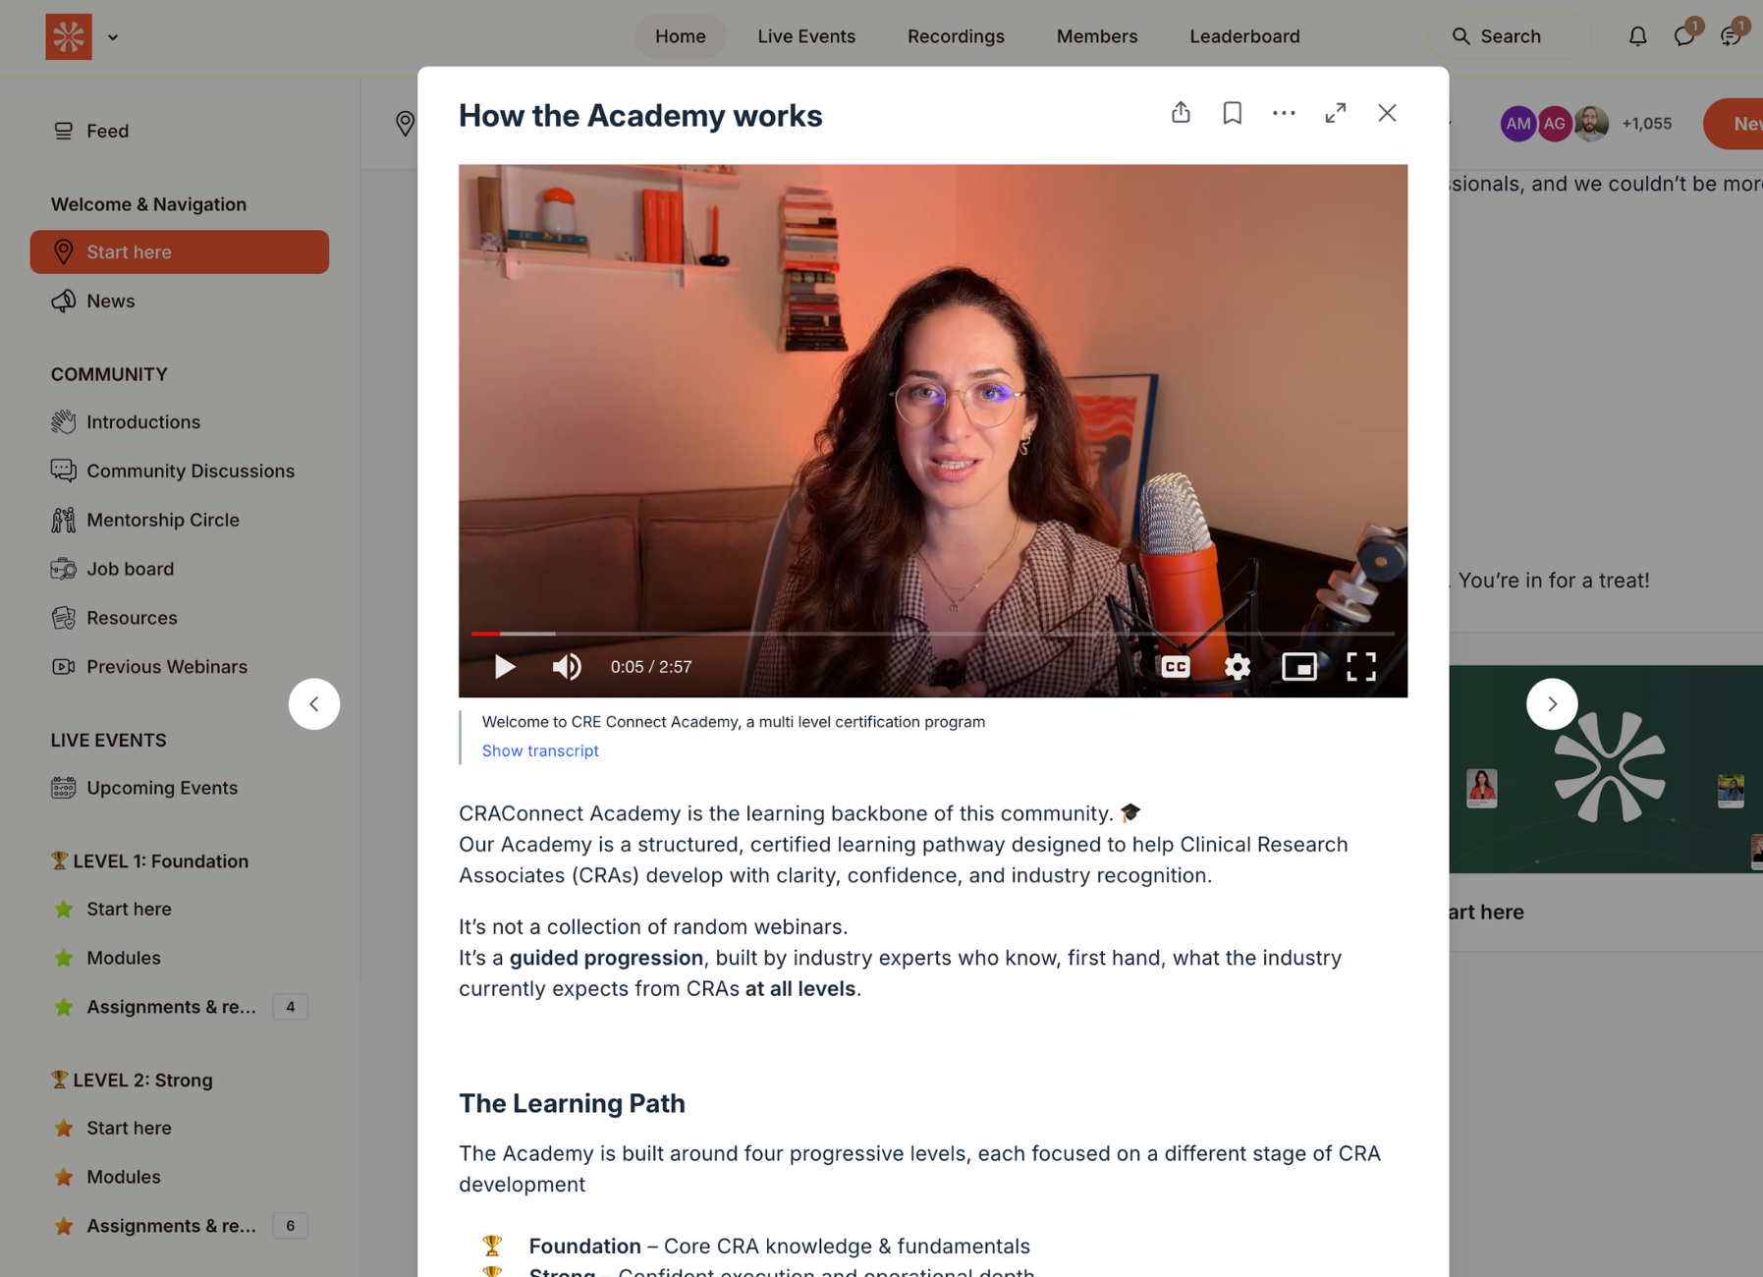Collapse LEVEL 1: Foundation section
The width and height of the screenshot is (1763, 1277).
click(x=149, y=861)
